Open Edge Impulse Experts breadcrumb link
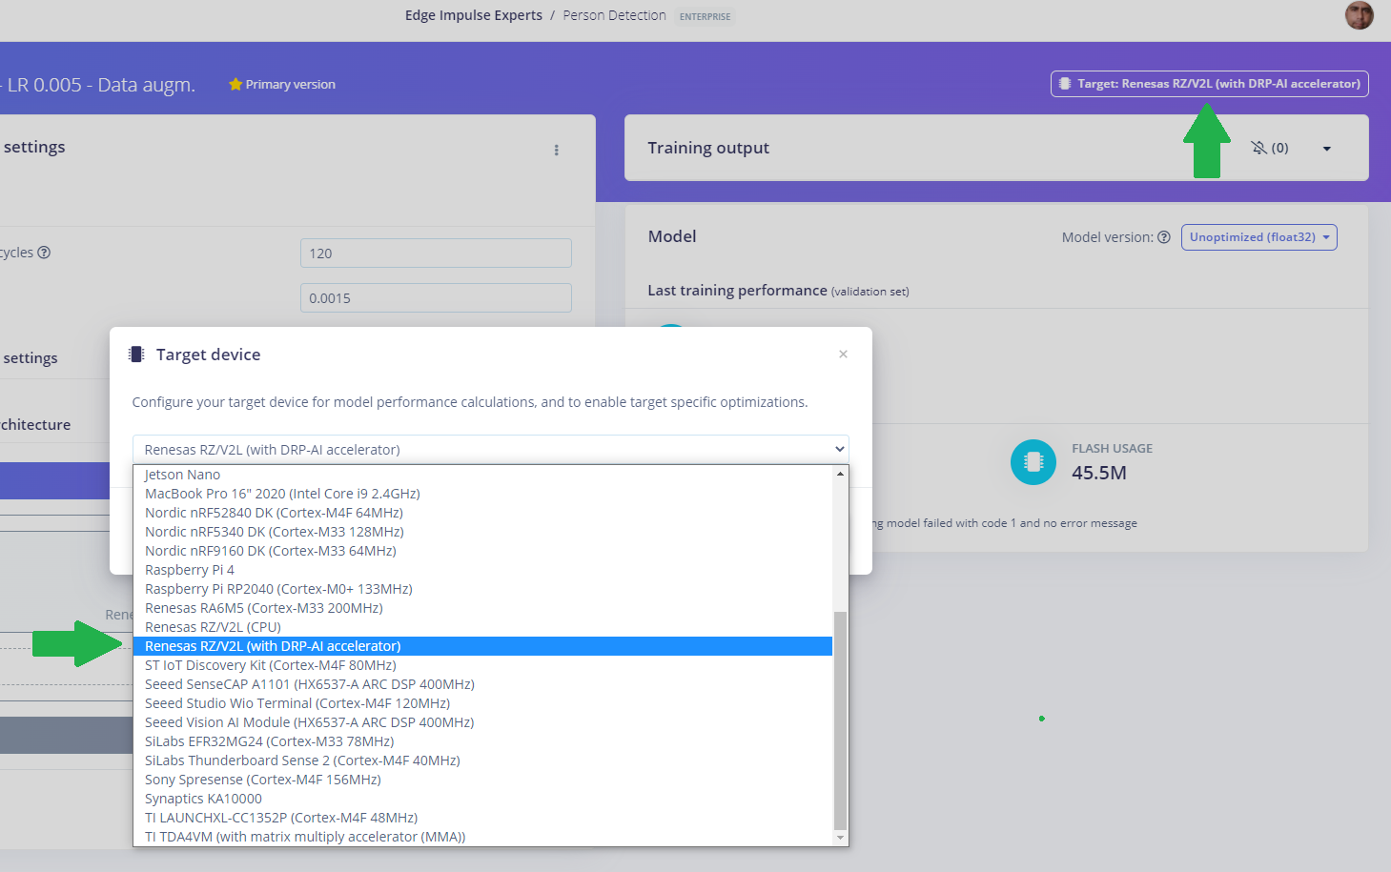1391x872 pixels. 473,15
